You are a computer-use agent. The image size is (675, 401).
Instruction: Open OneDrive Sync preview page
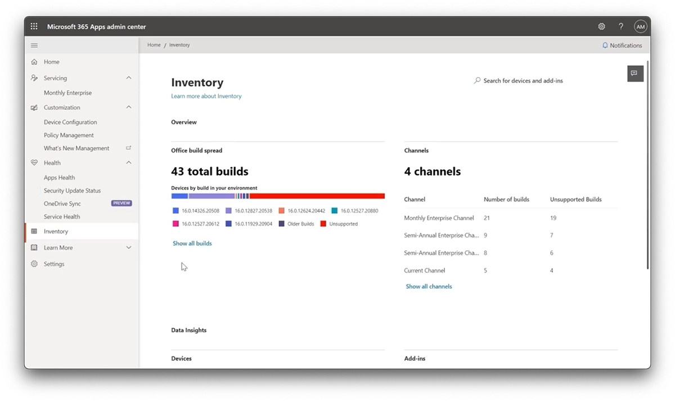(62, 204)
